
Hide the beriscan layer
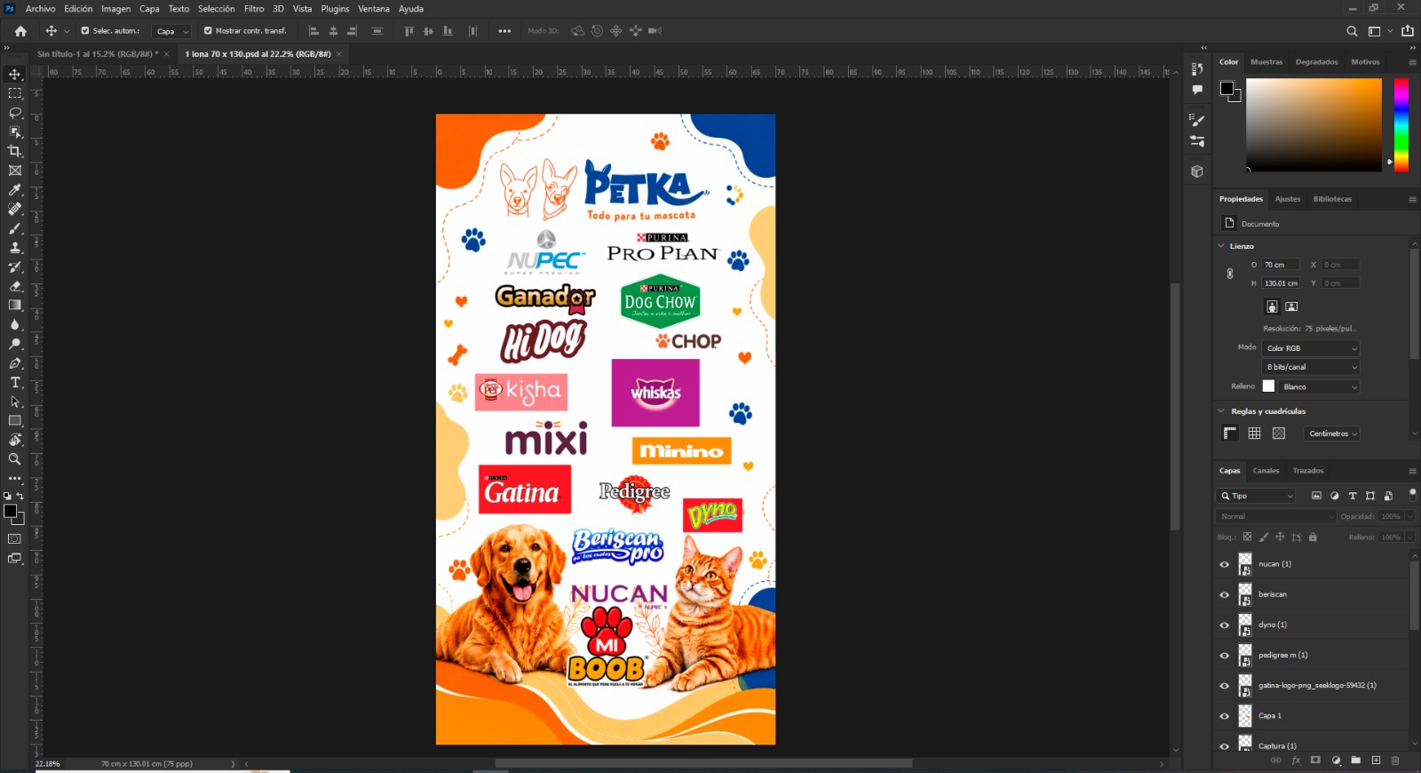pyautogui.click(x=1225, y=594)
